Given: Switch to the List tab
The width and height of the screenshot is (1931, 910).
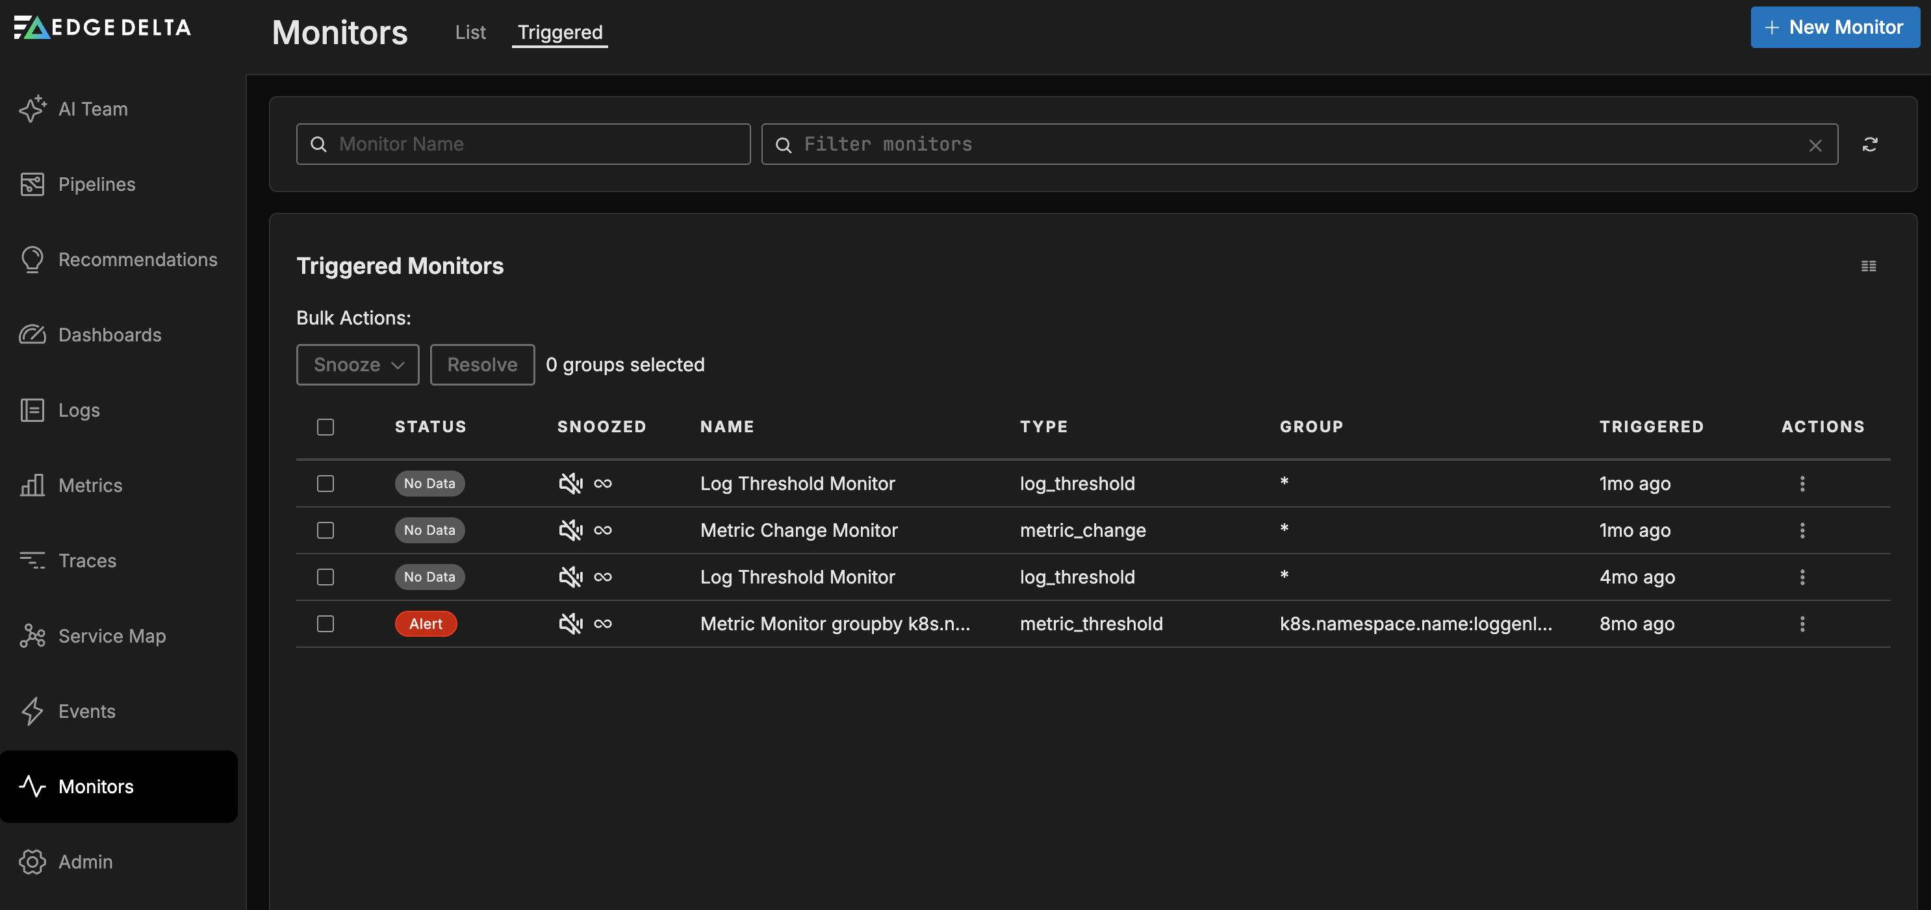Looking at the screenshot, I should [x=470, y=32].
